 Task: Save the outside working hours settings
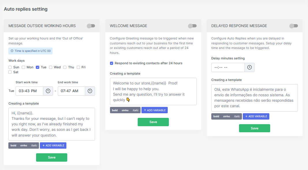pyautogui.click(x=52, y=157)
